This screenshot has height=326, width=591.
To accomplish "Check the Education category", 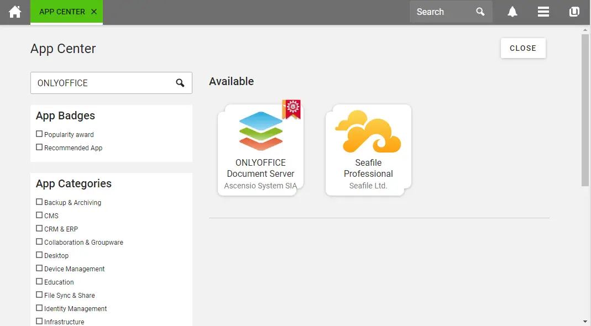I will [39, 281].
